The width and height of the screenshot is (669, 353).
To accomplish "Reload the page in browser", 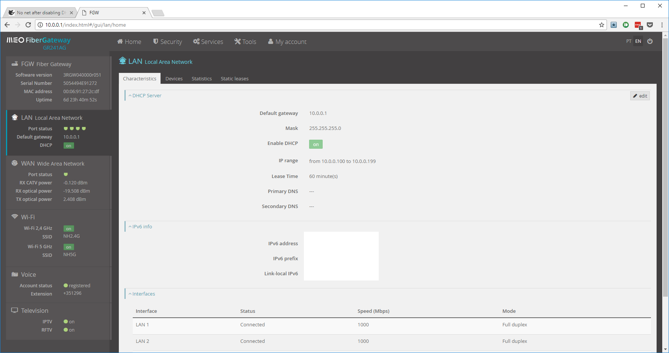I will click(28, 25).
